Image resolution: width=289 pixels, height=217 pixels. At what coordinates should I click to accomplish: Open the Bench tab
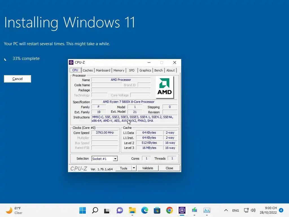pos(159,70)
